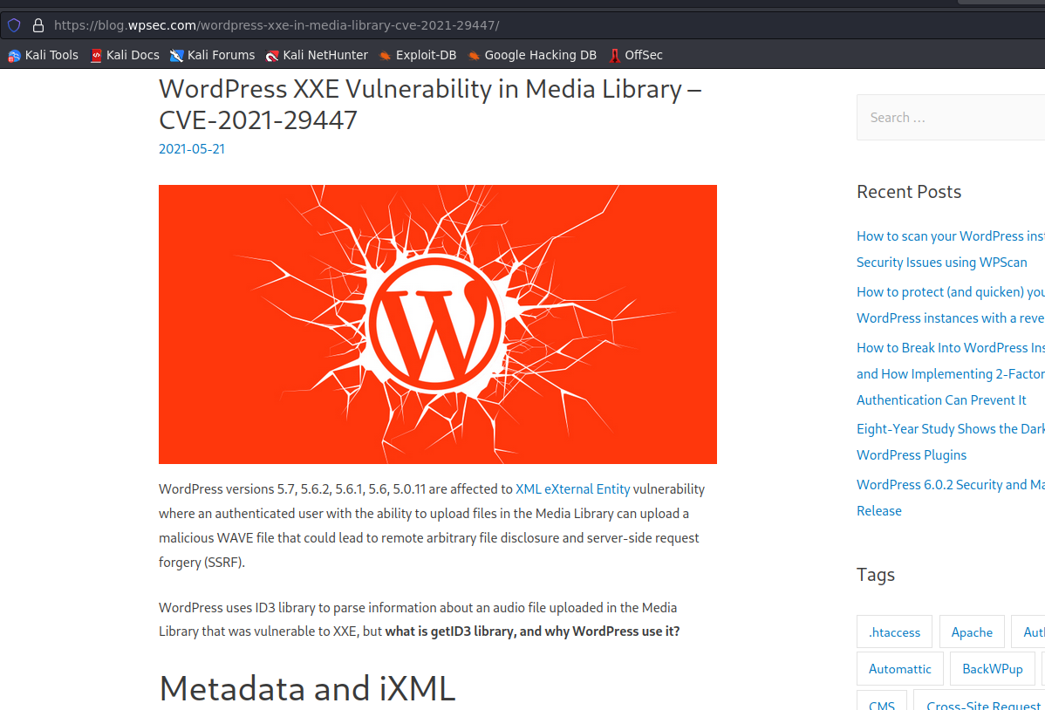The height and width of the screenshot is (710, 1045).
Task: Open the XML eXternal Entity link
Action: click(572, 489)
